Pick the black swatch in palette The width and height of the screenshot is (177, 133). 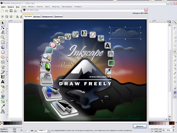(x=5, y=123)
